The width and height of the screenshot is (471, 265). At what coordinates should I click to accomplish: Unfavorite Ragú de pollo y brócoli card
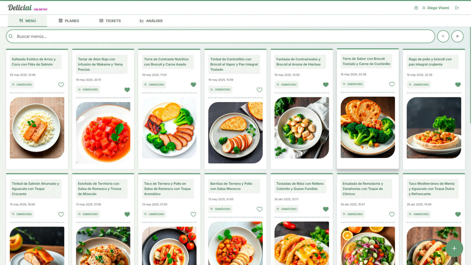(458, 85)
